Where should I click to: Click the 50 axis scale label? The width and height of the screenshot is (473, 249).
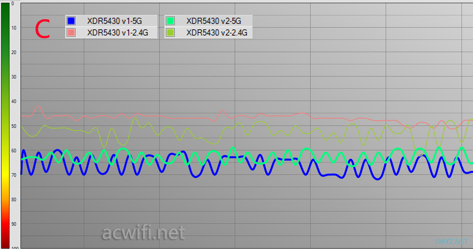tap(14, 126)
